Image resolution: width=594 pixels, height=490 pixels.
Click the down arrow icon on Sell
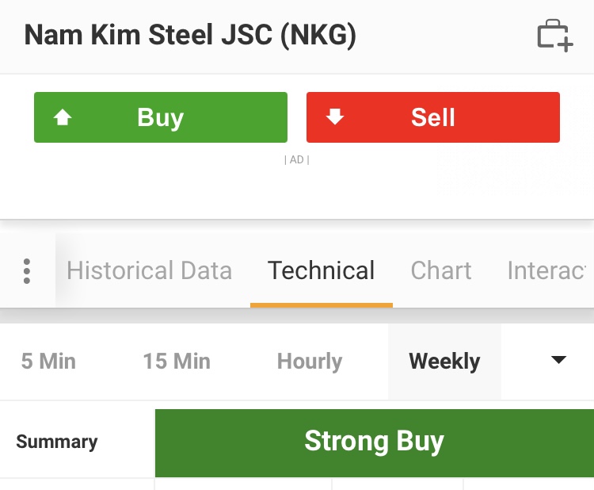pos(335,117)
